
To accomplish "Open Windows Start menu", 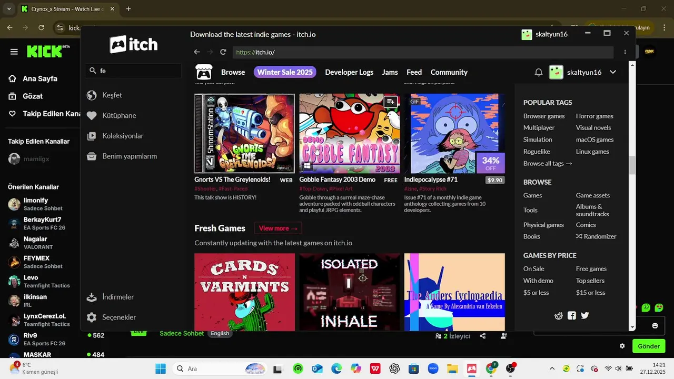I will coord(161,368).
